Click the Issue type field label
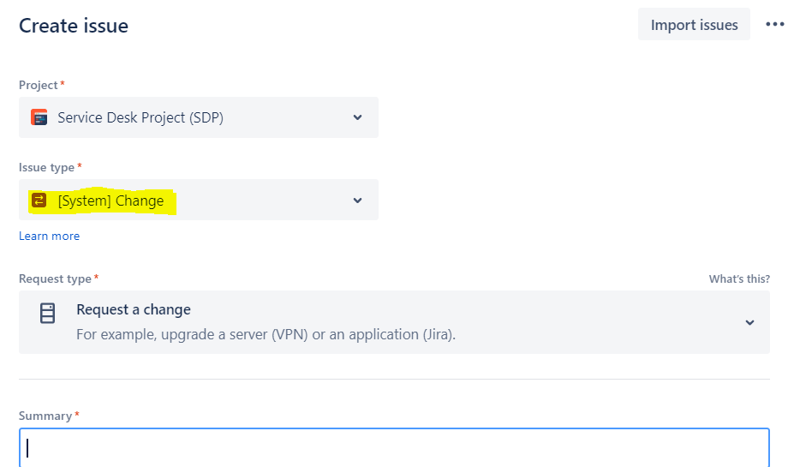The image size is (794, 467). [x=47, y=167]
